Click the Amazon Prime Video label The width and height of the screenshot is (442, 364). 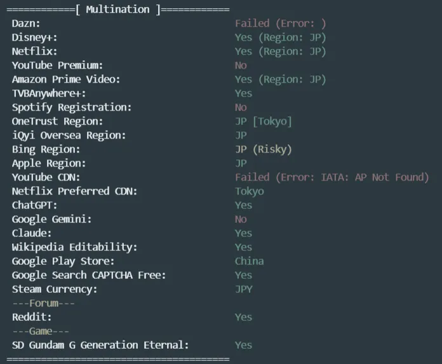[x=66, y=79]
